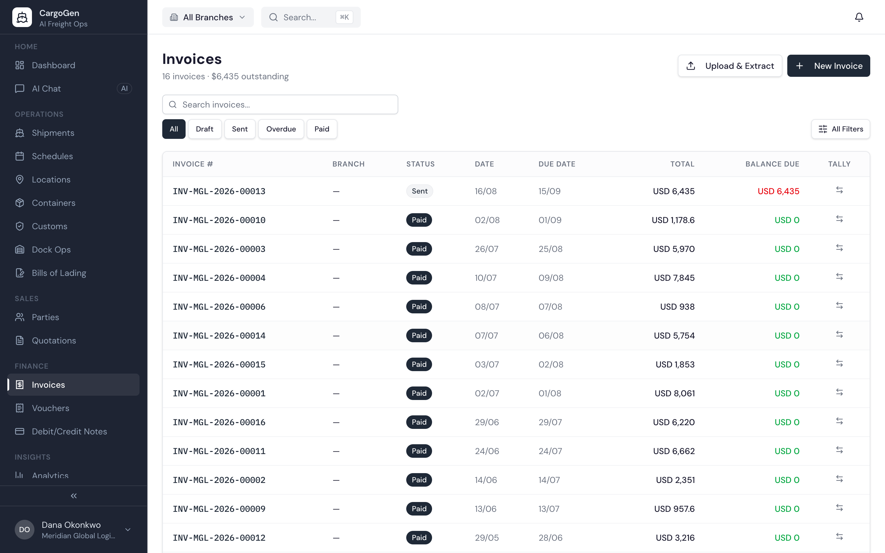The image size is (885, 553).
Task: Sort by Due Date column header
Action: pyautogui.click(x=557, y=164)
